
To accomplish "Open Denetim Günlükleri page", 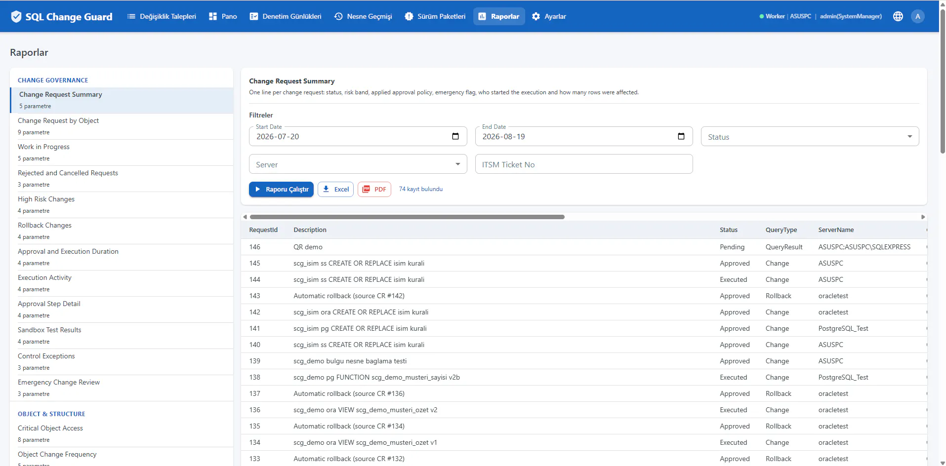I will click(286, 16).
